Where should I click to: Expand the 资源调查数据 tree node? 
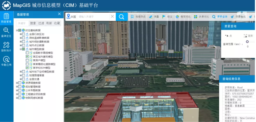(x=17, y=83)
